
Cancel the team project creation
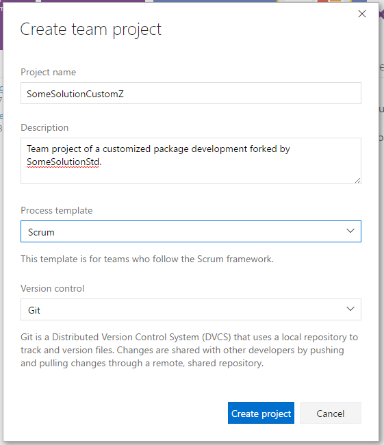tap(331, 413)
